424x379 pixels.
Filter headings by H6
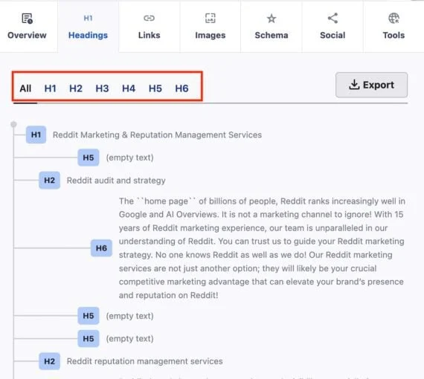pos(182,88)
